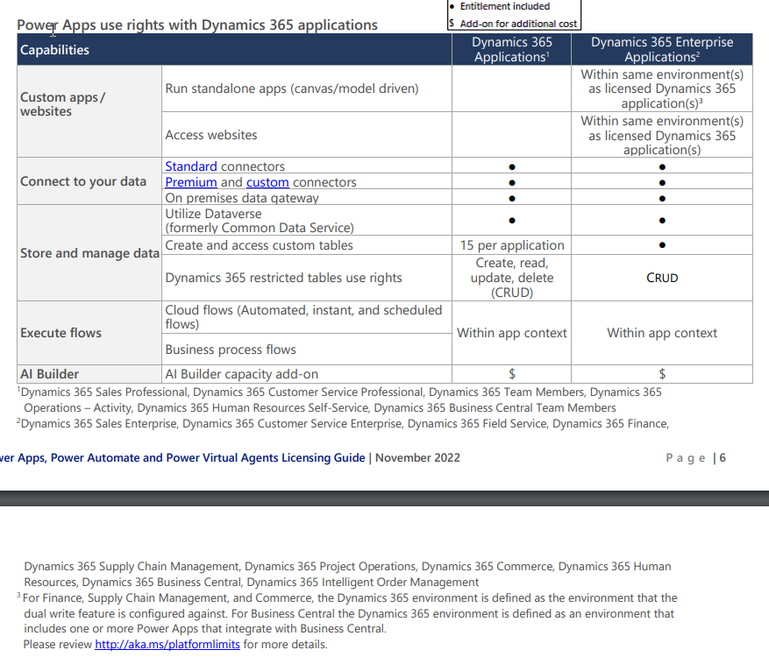This screenshot has height=664, width=769.
Task: Click the 'Create, read, update, delete (CRUD)' cell
Action: [x=512, y=278]
